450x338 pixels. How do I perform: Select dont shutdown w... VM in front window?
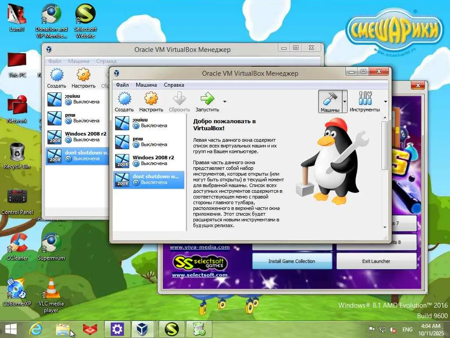pos(149,180)
